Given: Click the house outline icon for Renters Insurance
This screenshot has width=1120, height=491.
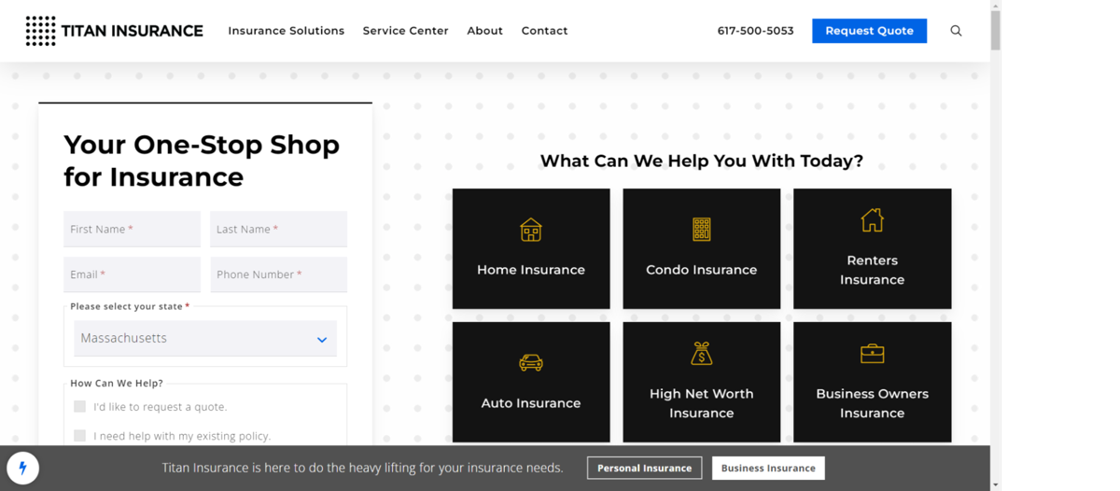Looking at the screenshot, I should (872, 220).
